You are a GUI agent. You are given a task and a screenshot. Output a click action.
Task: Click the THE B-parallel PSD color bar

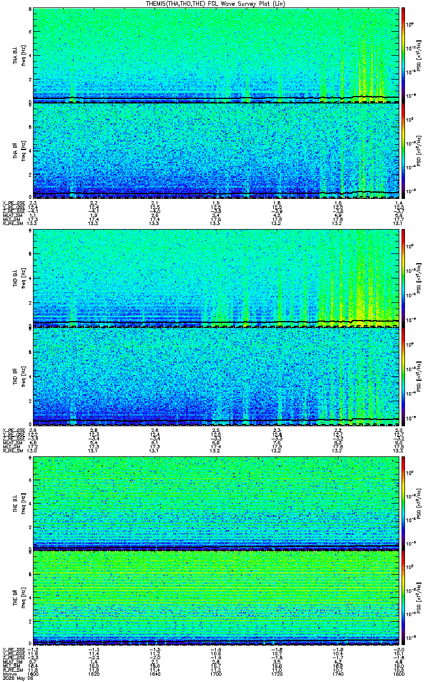(403, 598)
